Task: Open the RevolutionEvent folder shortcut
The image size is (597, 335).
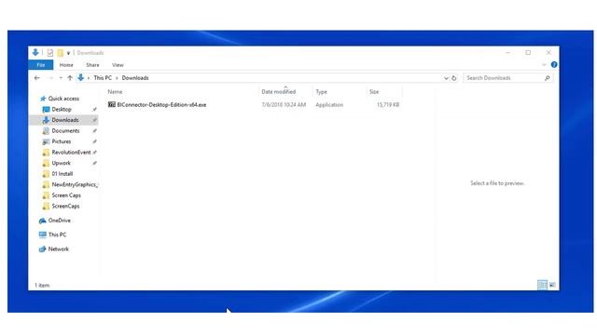Action: tap(71, 153)
